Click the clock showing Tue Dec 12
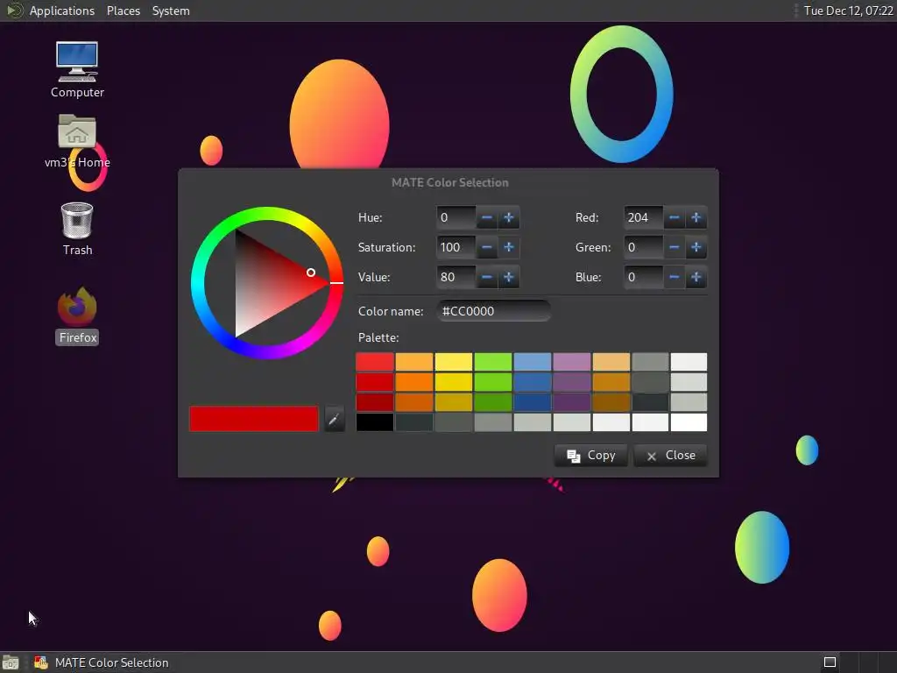897x673 pixels. [848, 11]
